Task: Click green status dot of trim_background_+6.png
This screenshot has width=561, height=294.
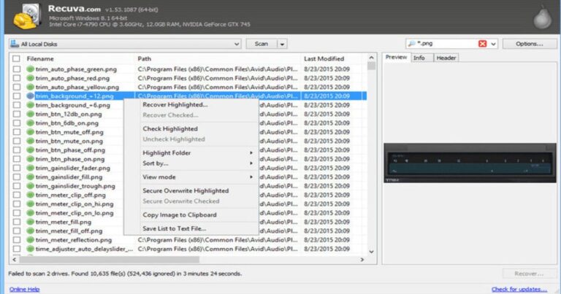Action: click(x=31, y=105)
